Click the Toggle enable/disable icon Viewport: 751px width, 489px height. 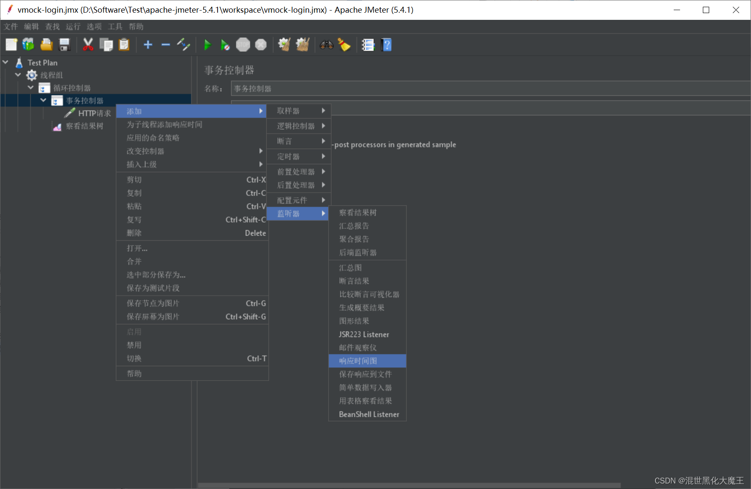[x=183, y=44]
